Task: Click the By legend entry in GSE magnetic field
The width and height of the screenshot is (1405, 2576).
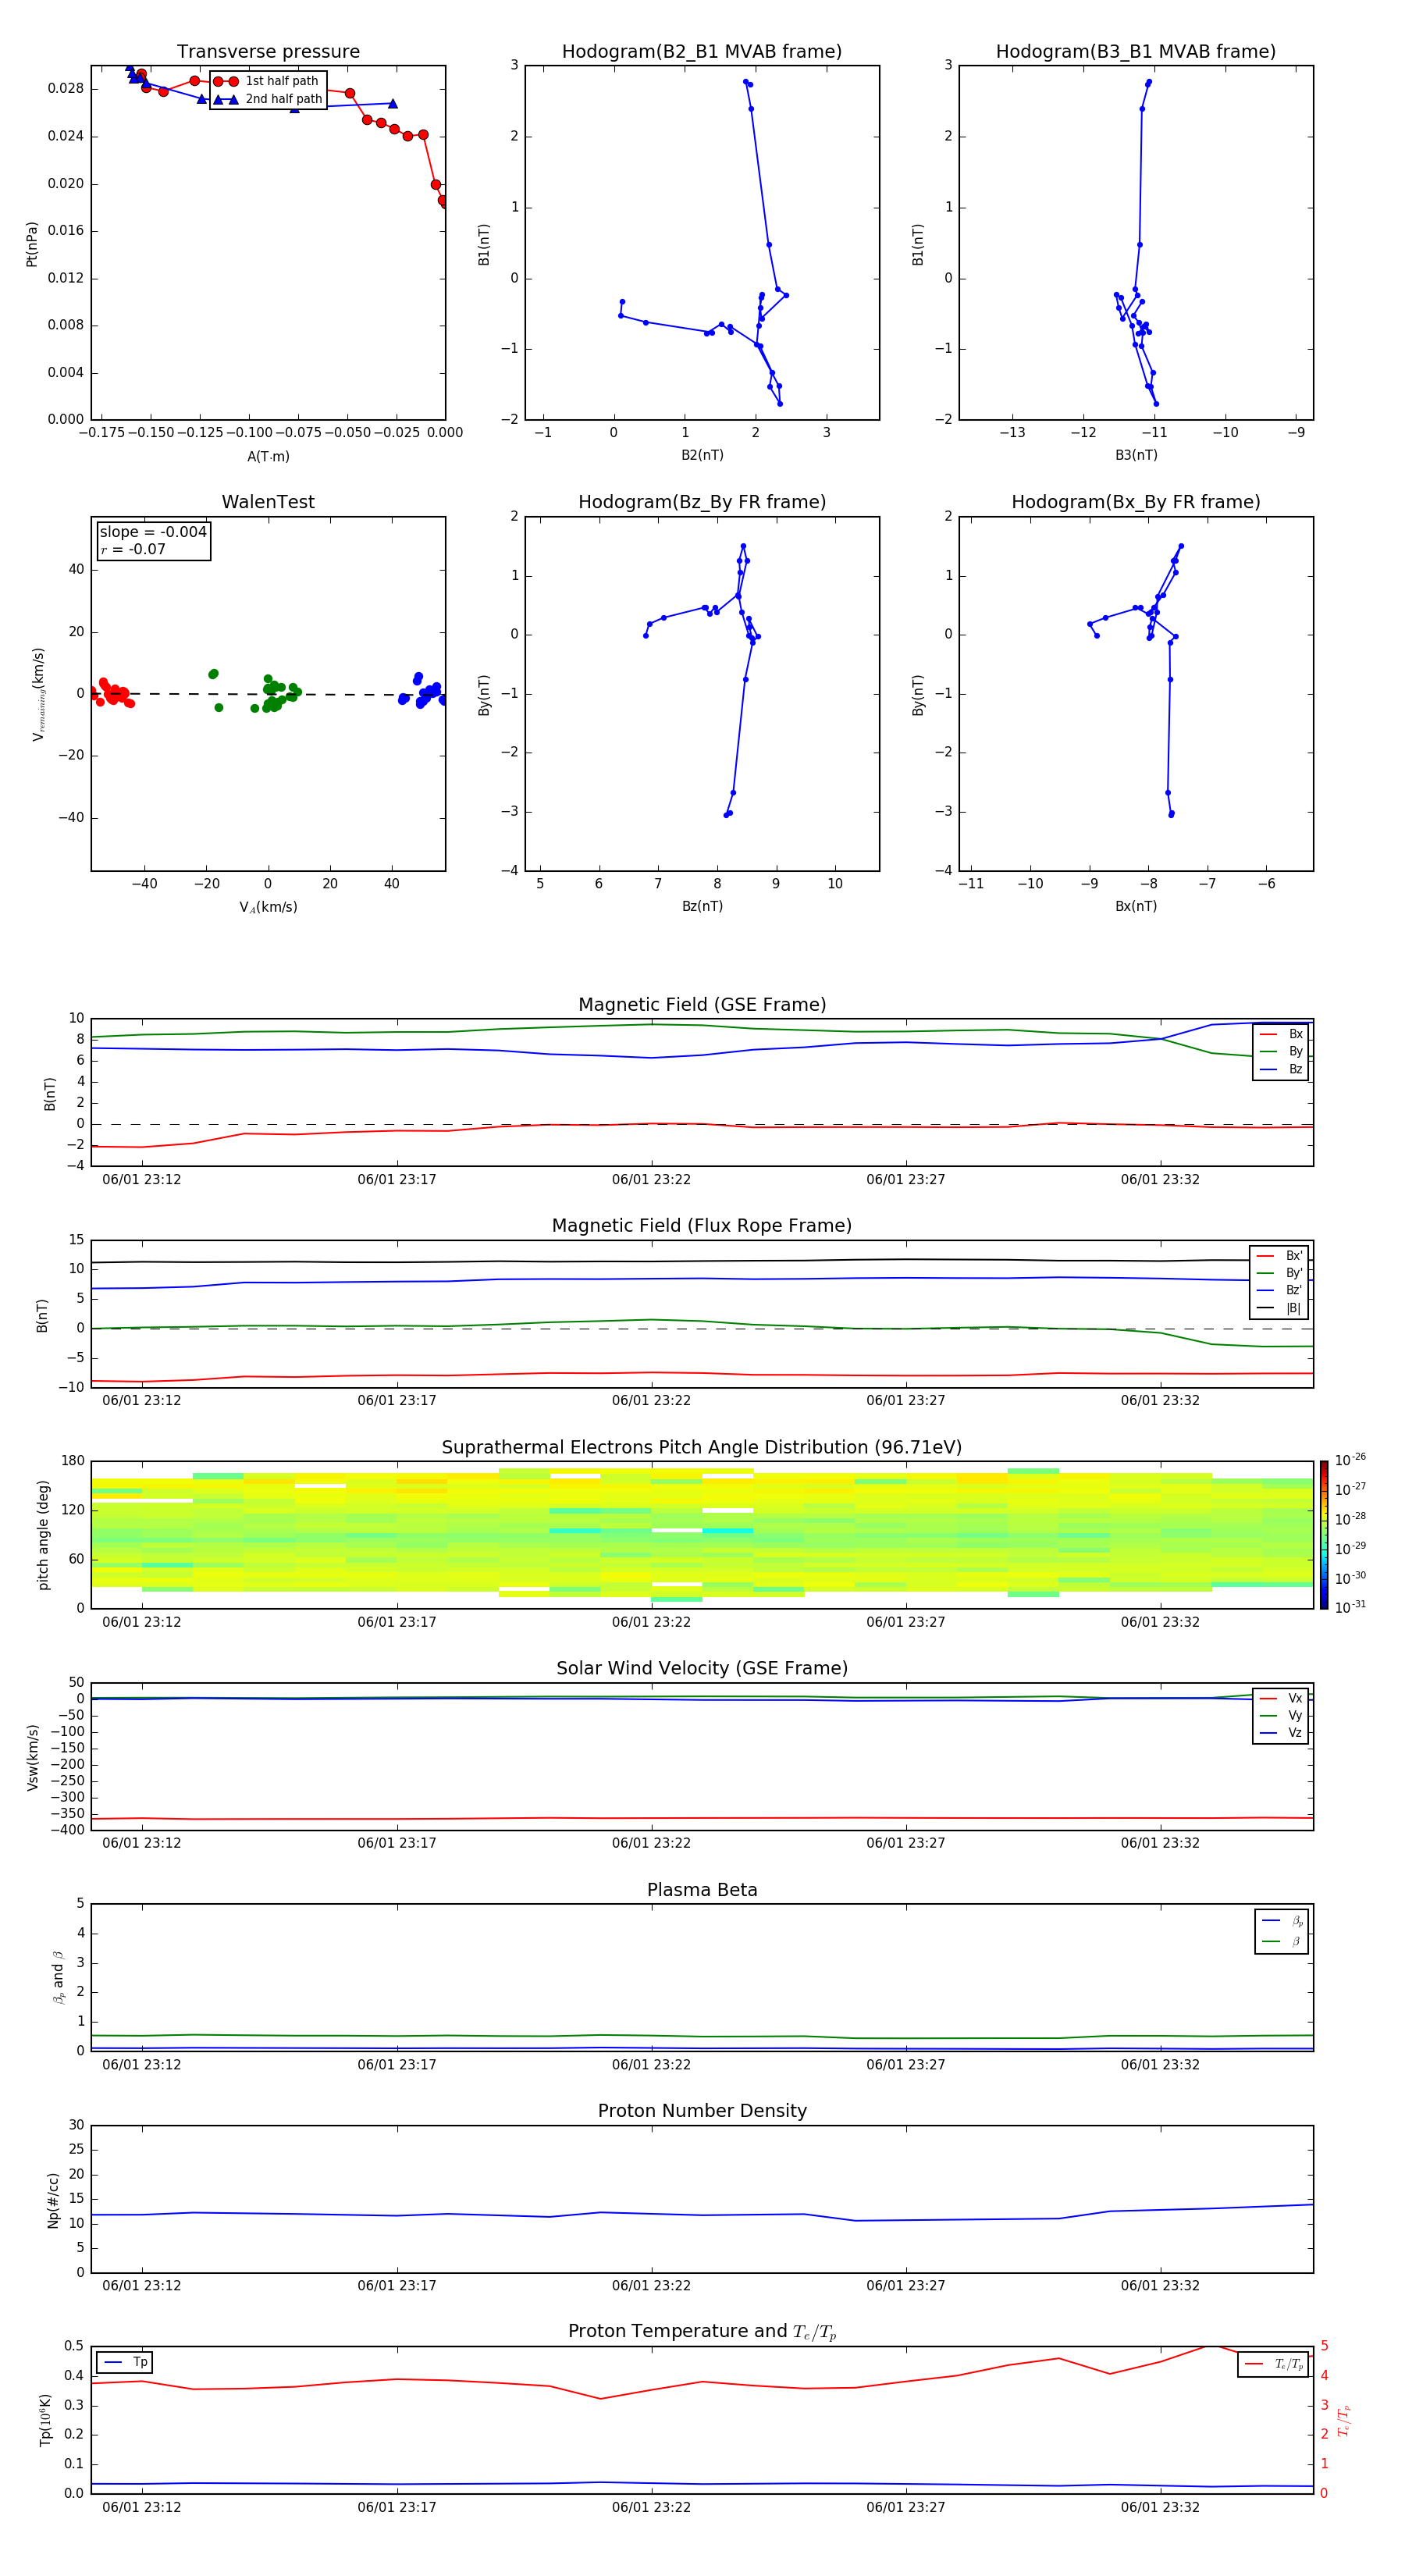Action: pos(1281,1051)
